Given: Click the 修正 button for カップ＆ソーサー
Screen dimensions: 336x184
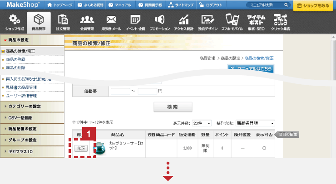Looking at the screenshot, I should tap(80, 148).
